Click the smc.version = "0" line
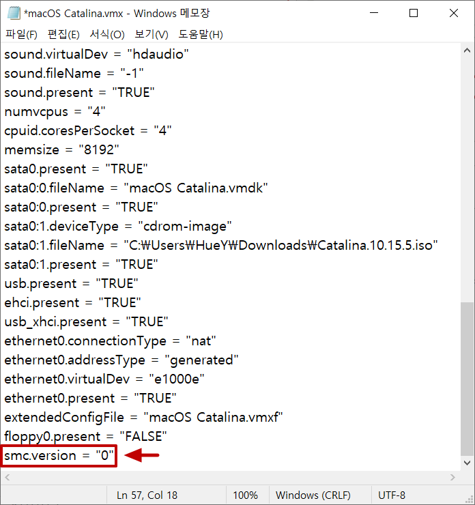This screenshot has width=475, height=505. click(x=59, y=455)
